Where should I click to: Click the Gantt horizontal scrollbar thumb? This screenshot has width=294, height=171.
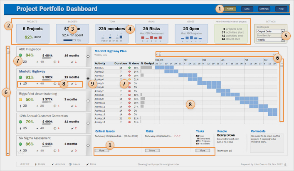(160, 54)
